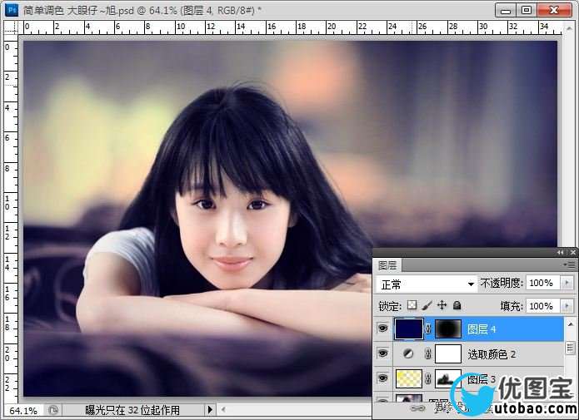579x420 pixels.
Task: Click the 64.1% zoom field in status bar
Action: 23,410
